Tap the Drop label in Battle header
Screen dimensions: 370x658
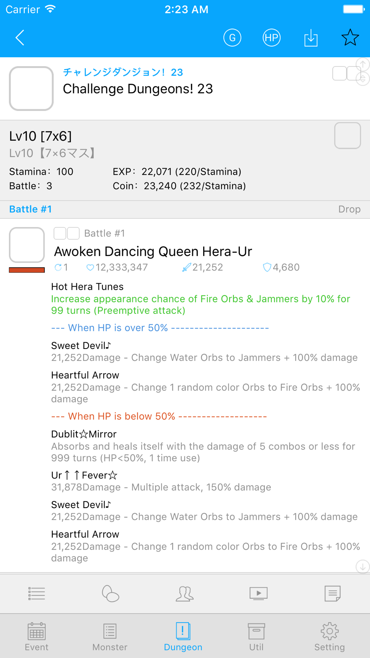point(349,209)
